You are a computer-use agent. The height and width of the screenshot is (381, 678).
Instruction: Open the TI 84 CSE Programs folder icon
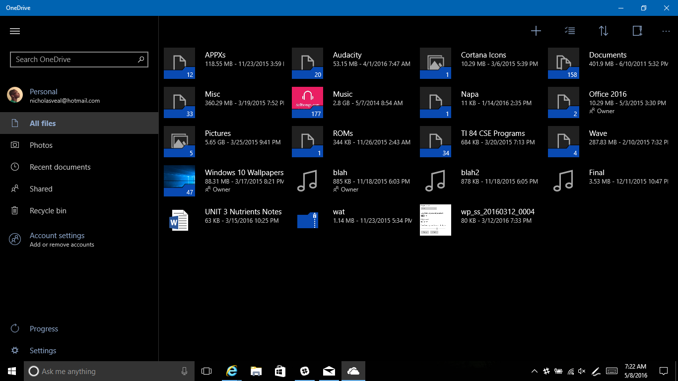(x=435, y=141)
